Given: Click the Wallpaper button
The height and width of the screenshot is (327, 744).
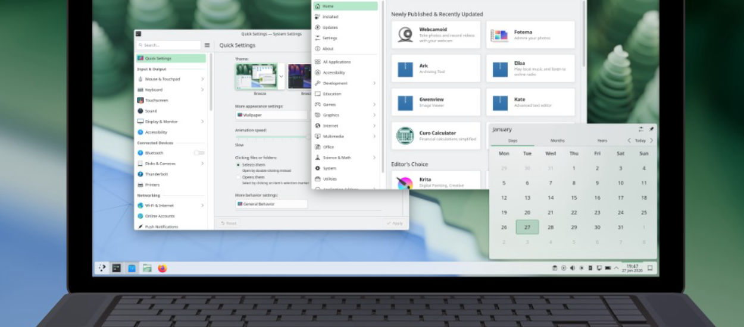Looking at the screenshot, I should [271, 115].
